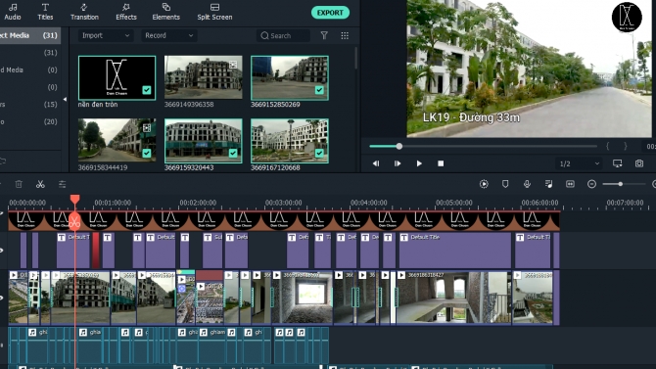Open the Audio tab
The image size is (656, 369).
[x=13, y=12]
